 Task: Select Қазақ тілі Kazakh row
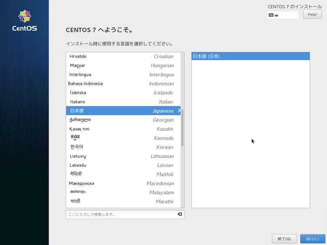coord(123,129)
